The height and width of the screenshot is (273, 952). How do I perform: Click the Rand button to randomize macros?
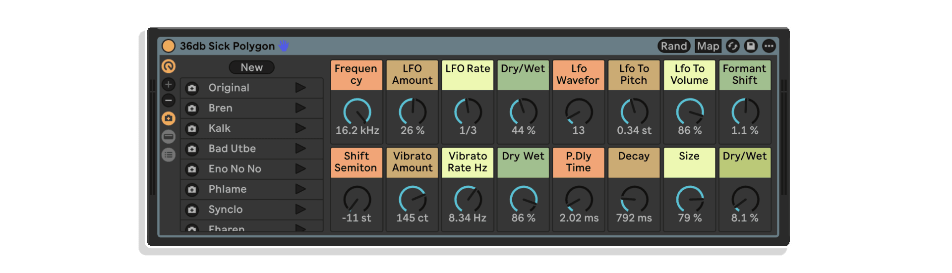click(674, 46)
